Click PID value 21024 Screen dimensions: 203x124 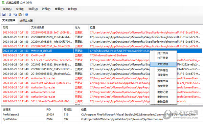click(50, 115)
